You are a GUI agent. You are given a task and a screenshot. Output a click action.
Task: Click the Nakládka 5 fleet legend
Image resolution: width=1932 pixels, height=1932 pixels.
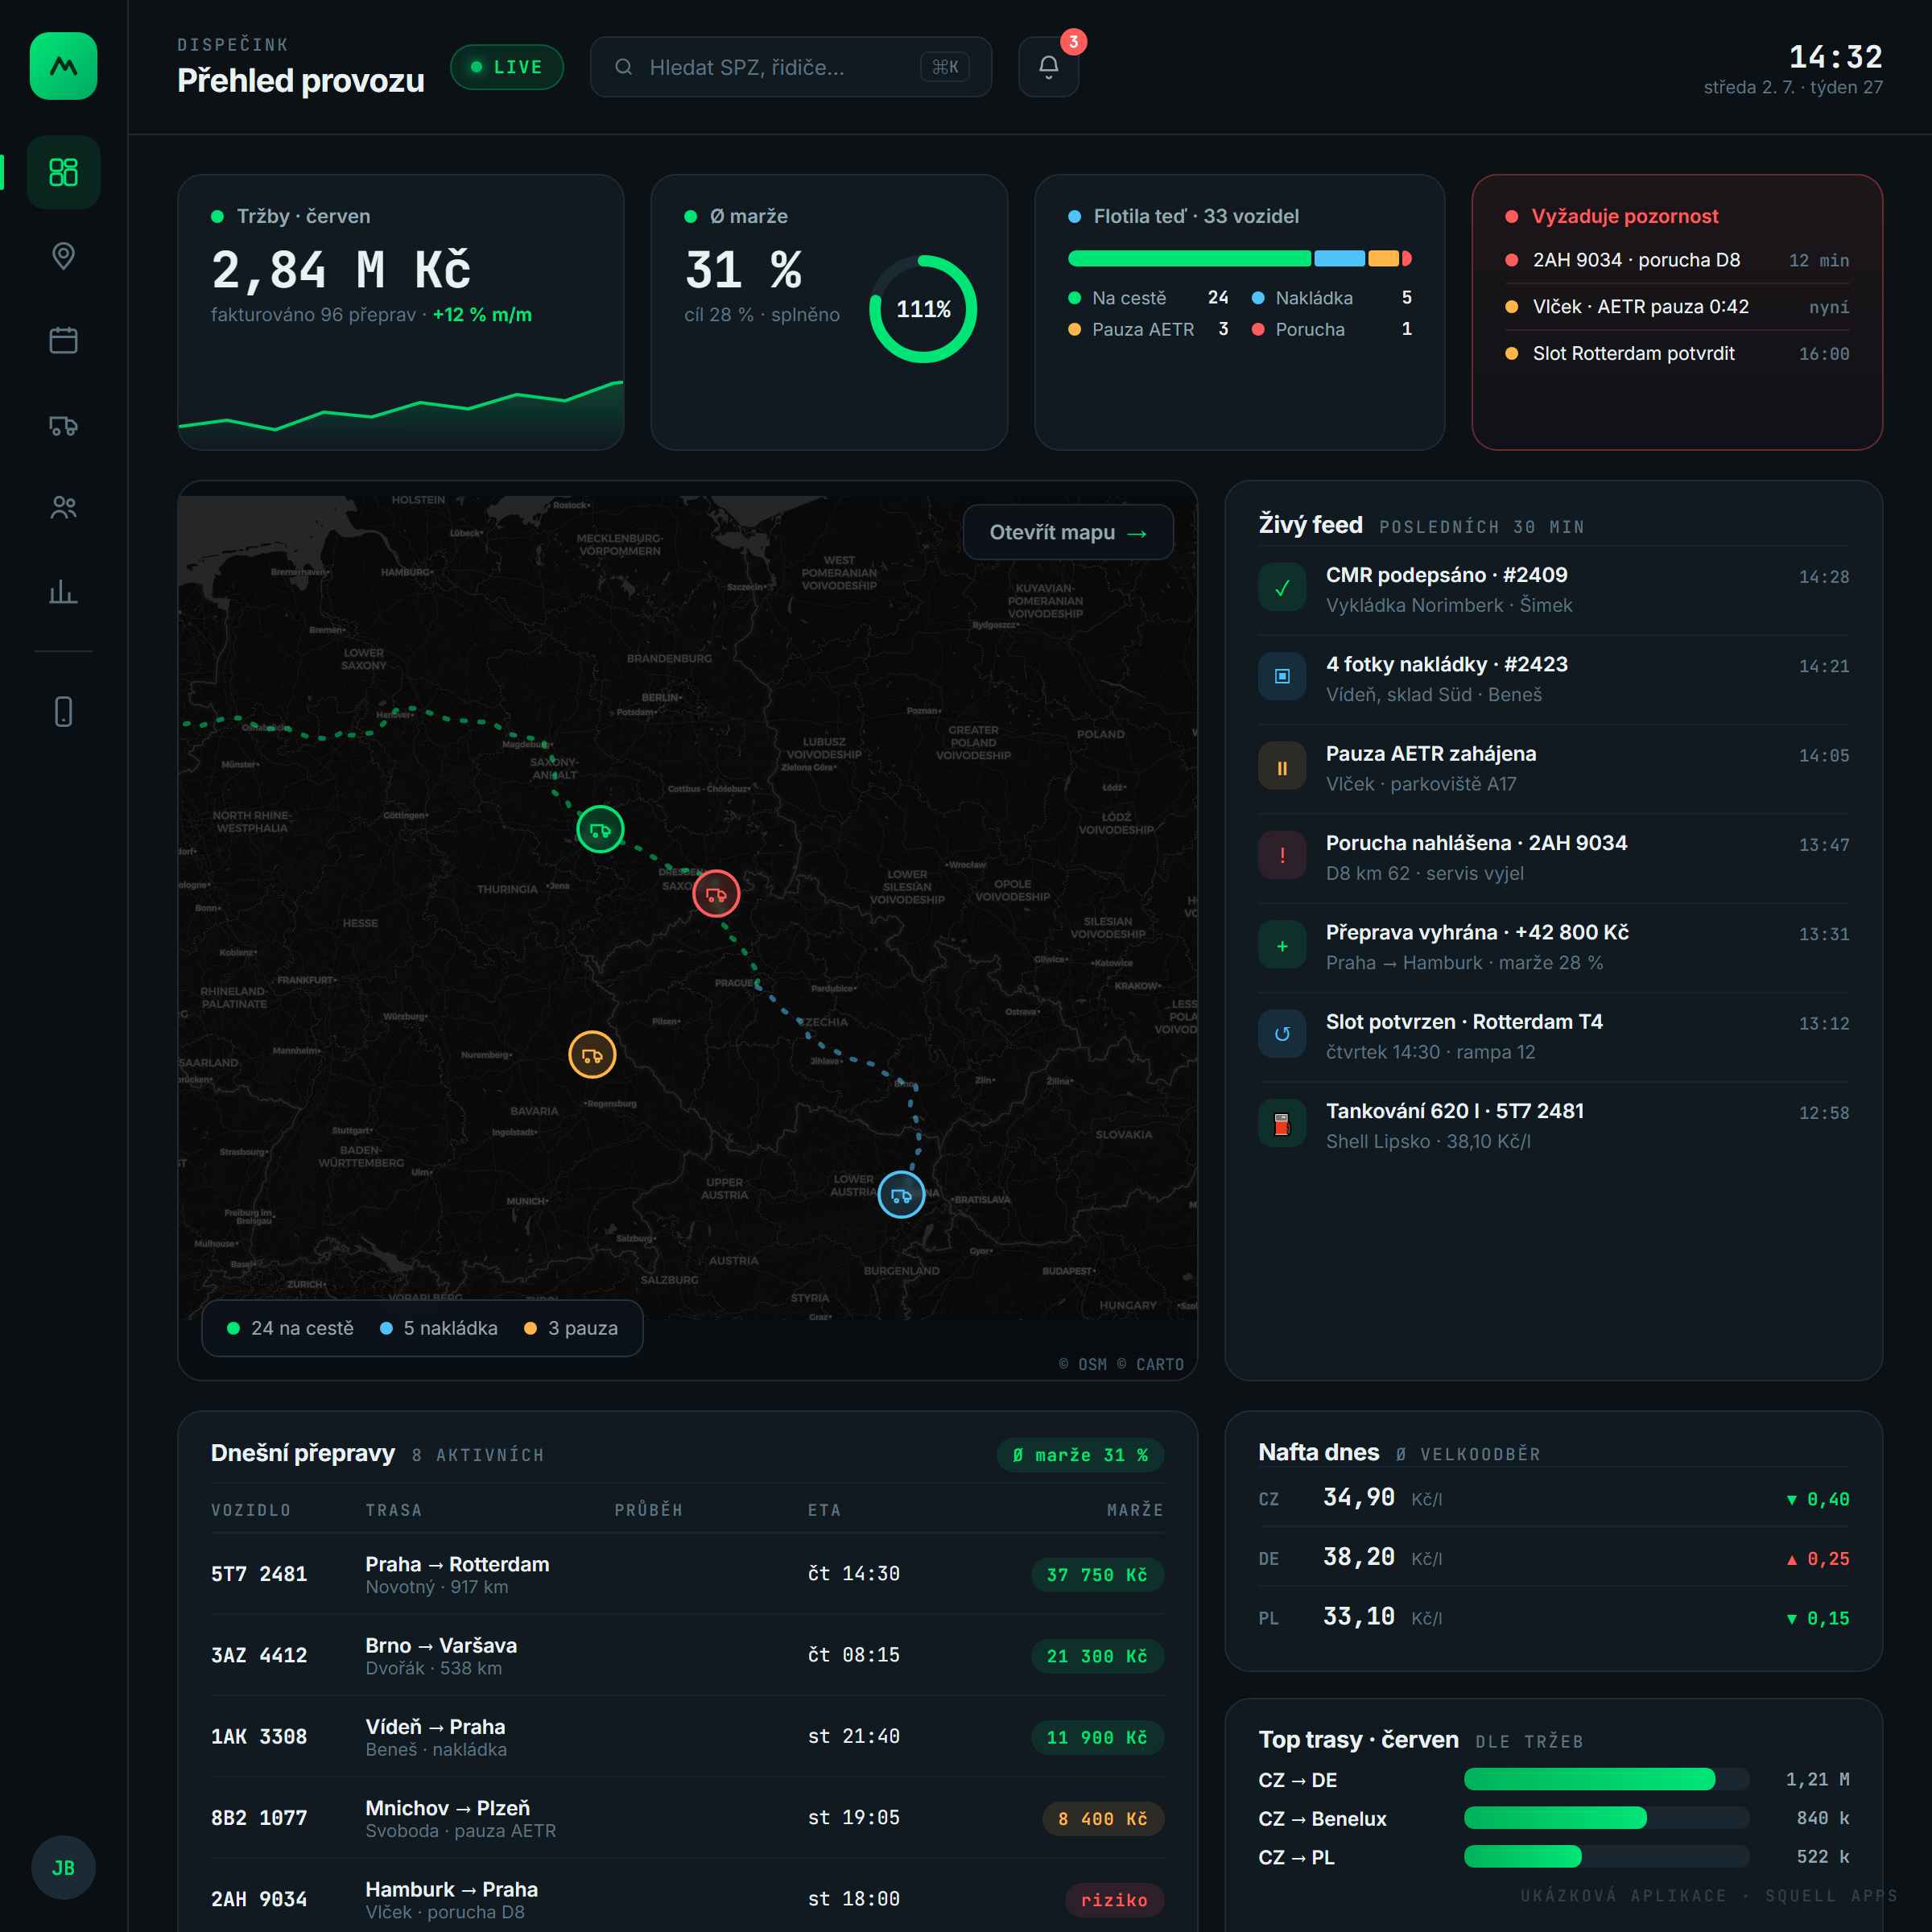[1332, 298]
